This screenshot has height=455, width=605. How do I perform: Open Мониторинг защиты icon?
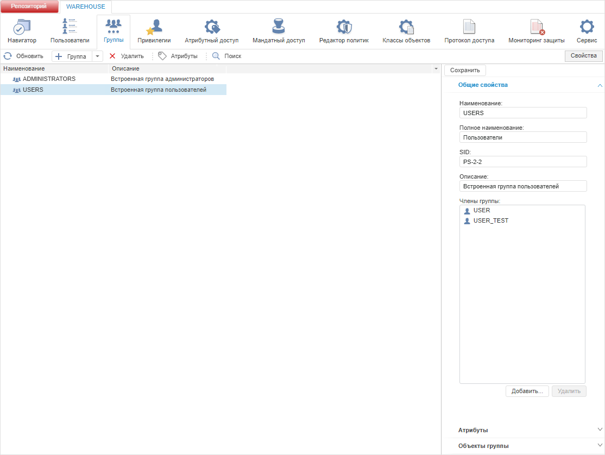[537, 27]
